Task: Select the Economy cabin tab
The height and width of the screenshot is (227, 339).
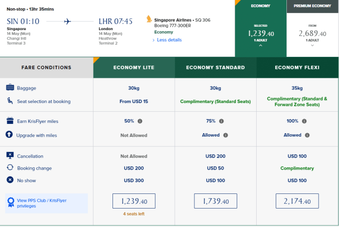Action: (x=261, y=28)
